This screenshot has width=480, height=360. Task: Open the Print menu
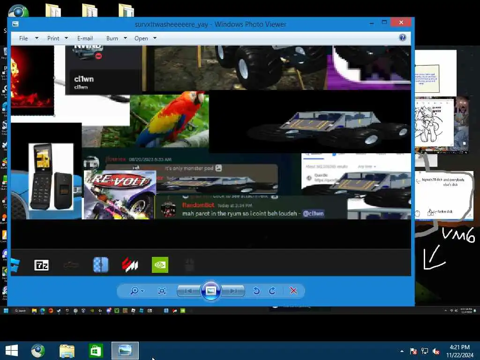(53, 38)
